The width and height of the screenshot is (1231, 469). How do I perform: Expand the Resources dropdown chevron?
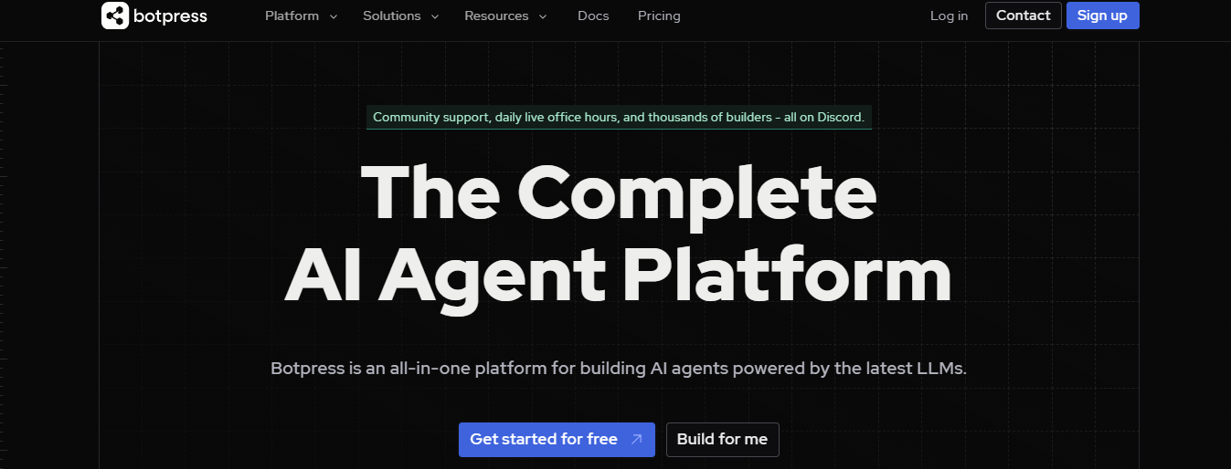click(x=543, y=16)
